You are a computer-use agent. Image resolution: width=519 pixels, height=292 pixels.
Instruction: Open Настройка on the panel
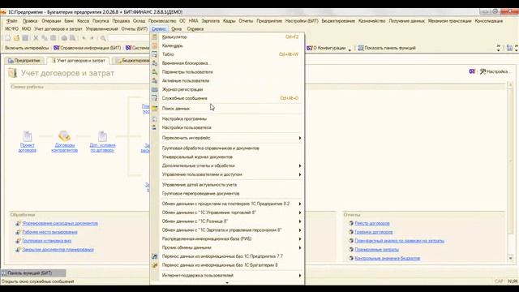point(495,71)
